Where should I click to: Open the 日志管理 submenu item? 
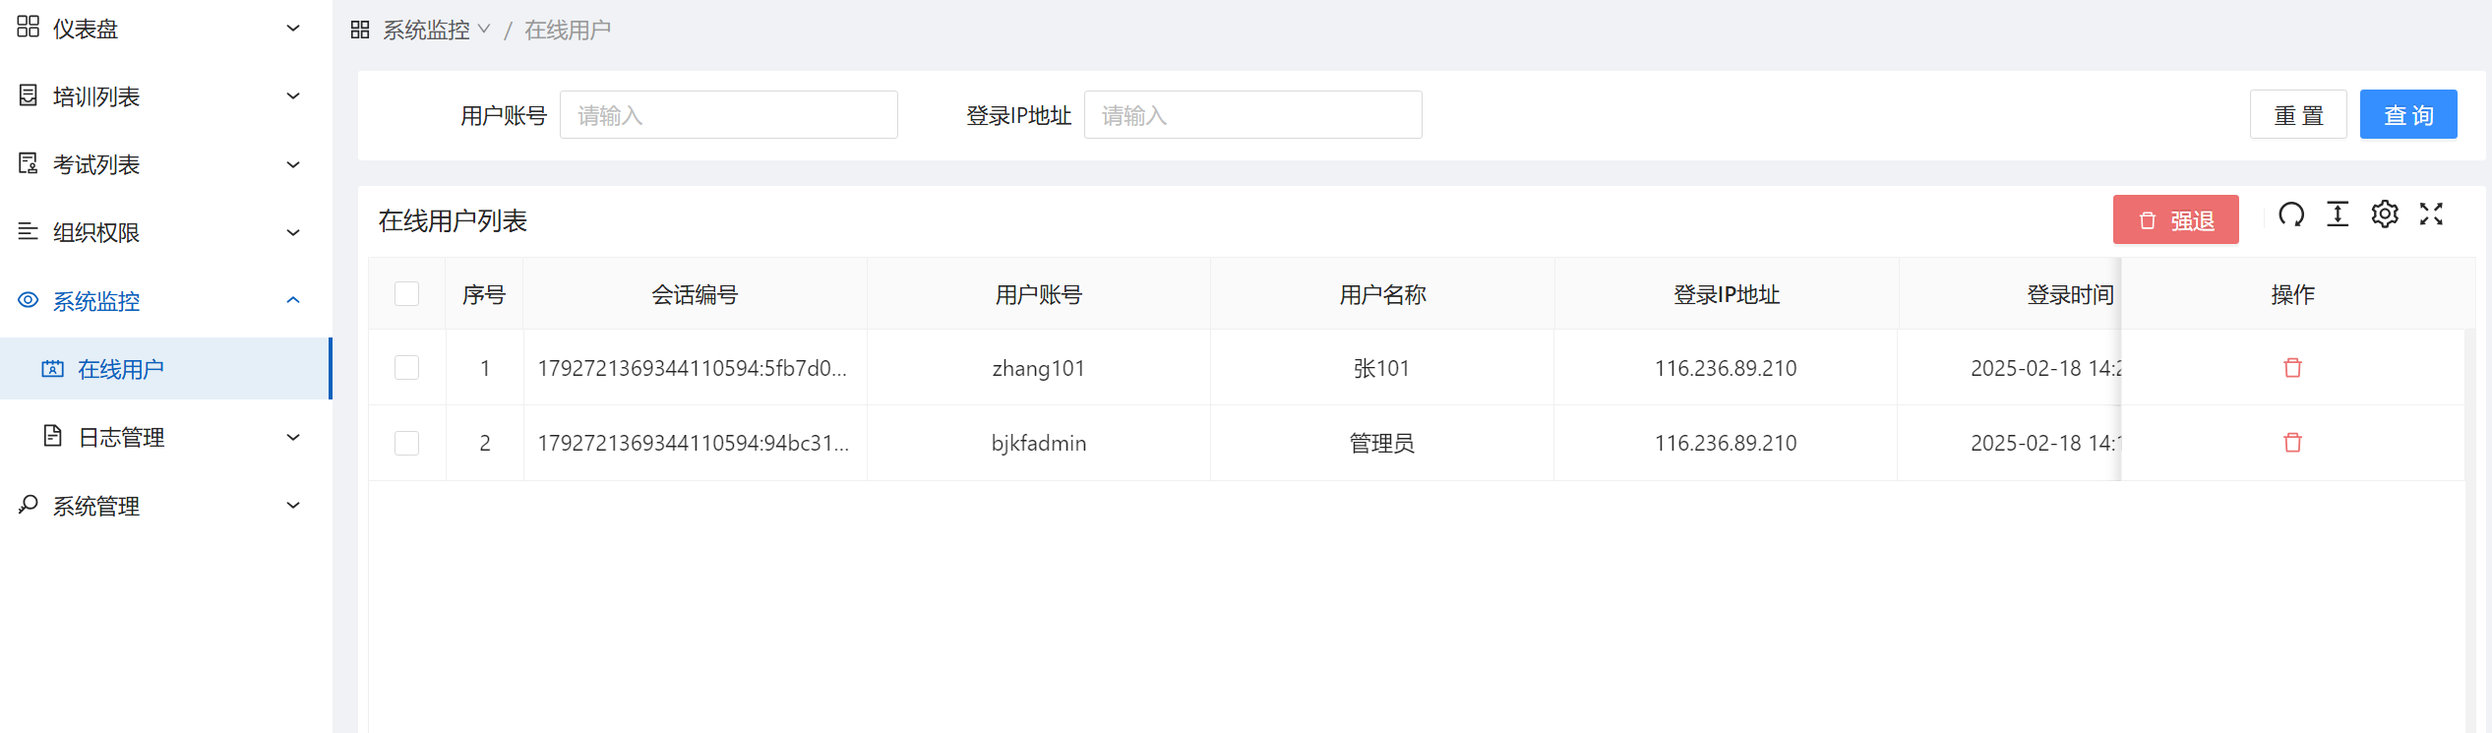click(121, 437)
